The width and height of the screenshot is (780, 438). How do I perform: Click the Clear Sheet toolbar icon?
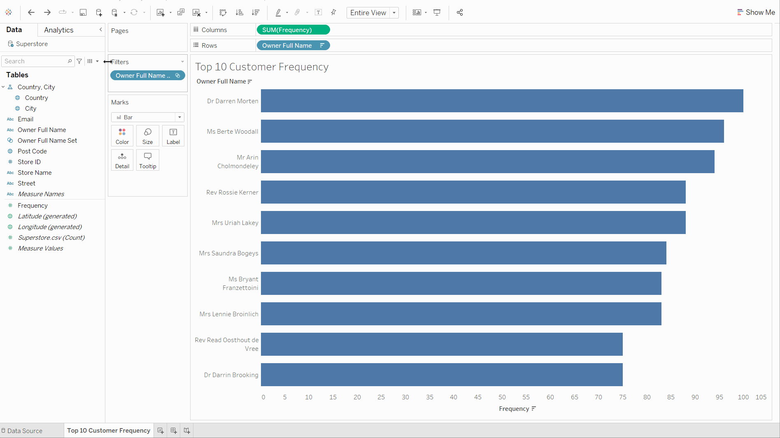(x=196, y=12)
